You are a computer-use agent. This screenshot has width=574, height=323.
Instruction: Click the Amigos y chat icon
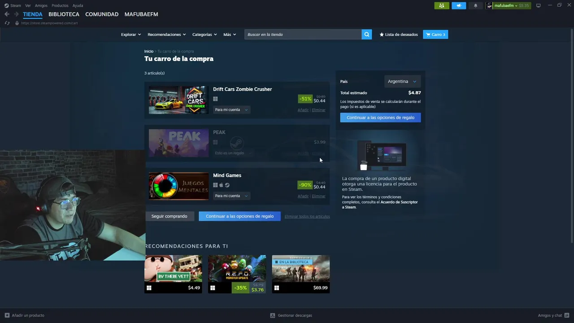[x=567, y=315]
